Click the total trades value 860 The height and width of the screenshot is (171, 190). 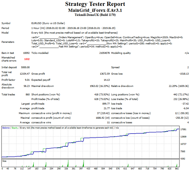(x=27, y=95)
